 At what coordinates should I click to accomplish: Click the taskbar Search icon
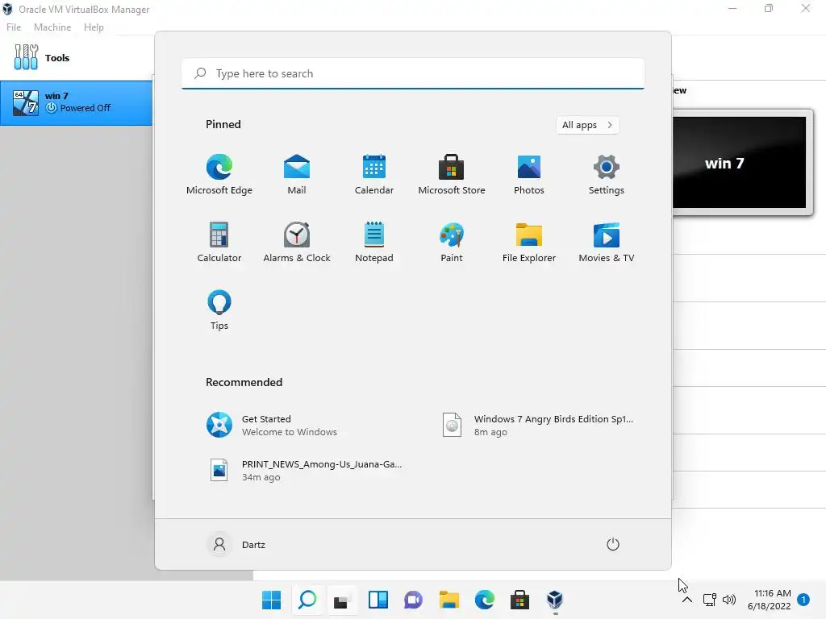pos(307,600)
